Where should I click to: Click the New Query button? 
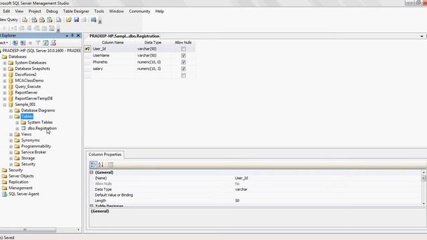[x=9, y=19]
